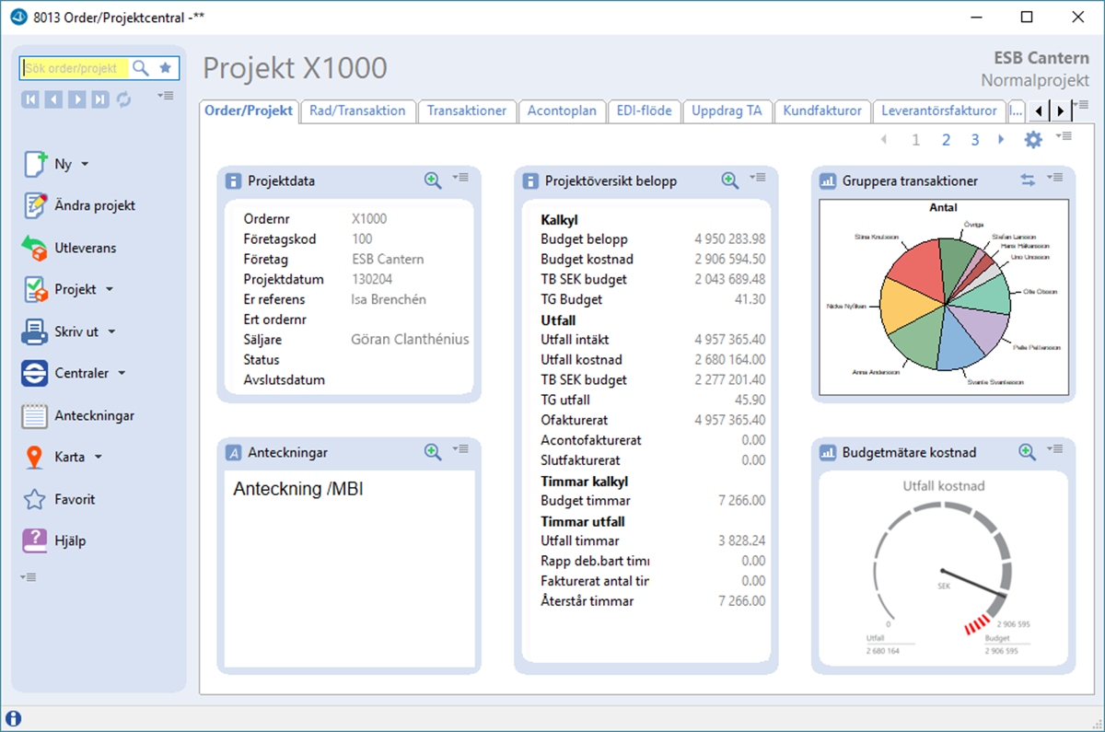Go to next record navigation button
1105x732 pixels.
[x=77, y=99]
